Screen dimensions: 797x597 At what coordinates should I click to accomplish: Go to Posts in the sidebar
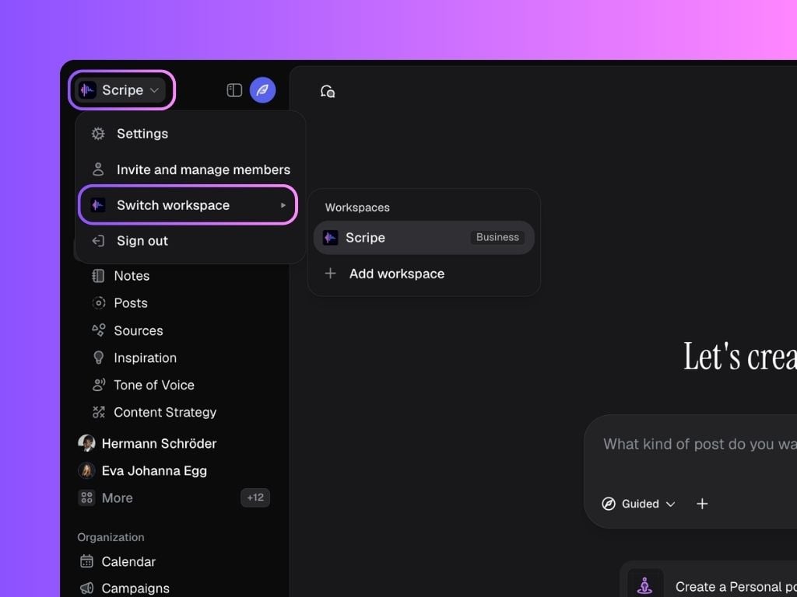click(131, 303)
